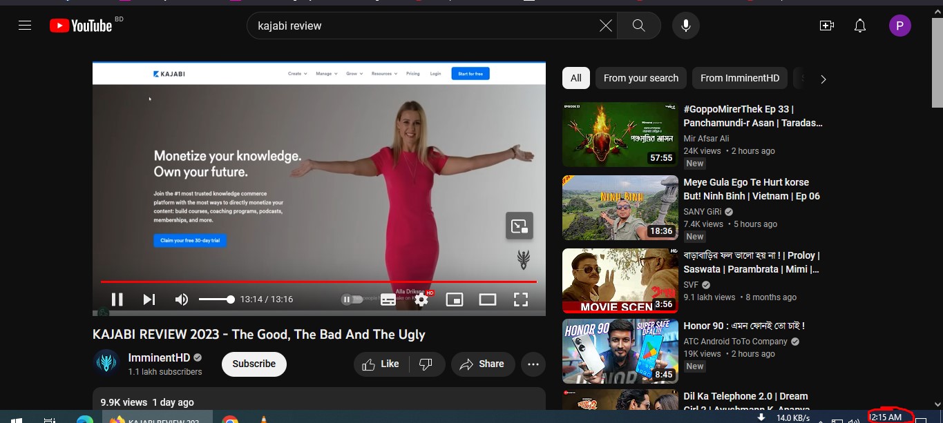Screen dimensions: 943x423
Task: Open Task View in taskbar
Action: click(50, 419)
